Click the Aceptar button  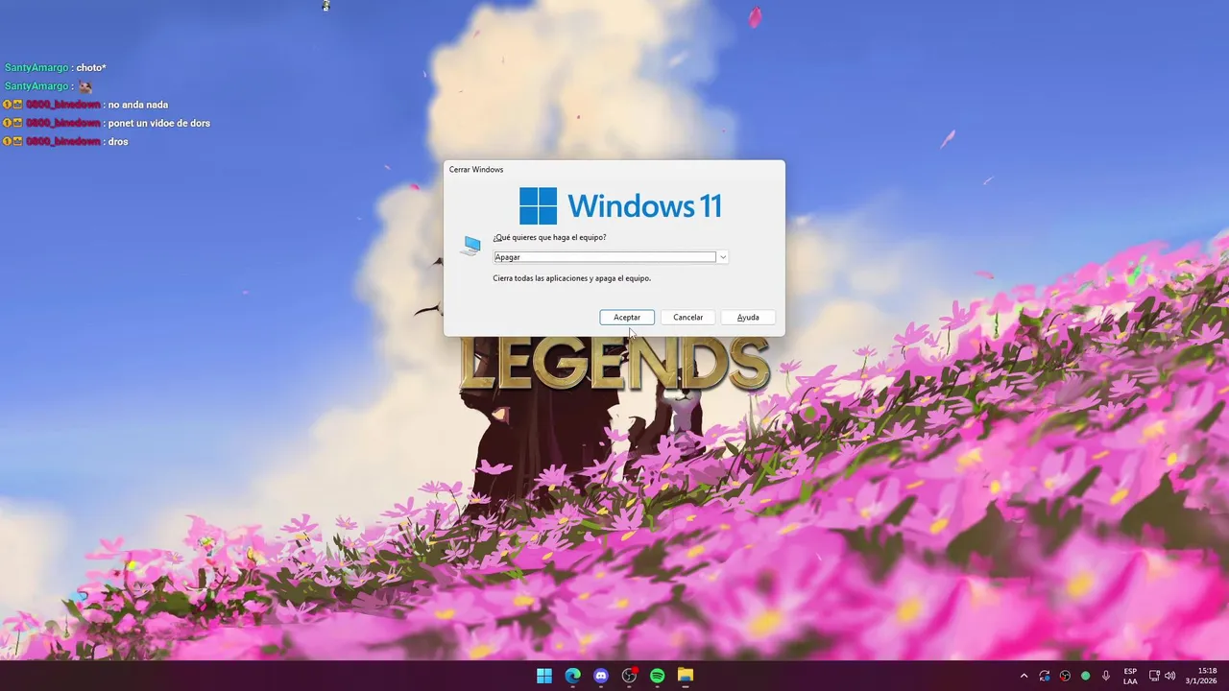[x=627, y=317]
